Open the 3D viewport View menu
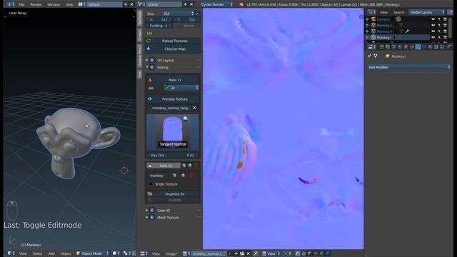Image resolution: width=457 pixels, height=257 pixels. pyautogui.click(x=23, y=253)
